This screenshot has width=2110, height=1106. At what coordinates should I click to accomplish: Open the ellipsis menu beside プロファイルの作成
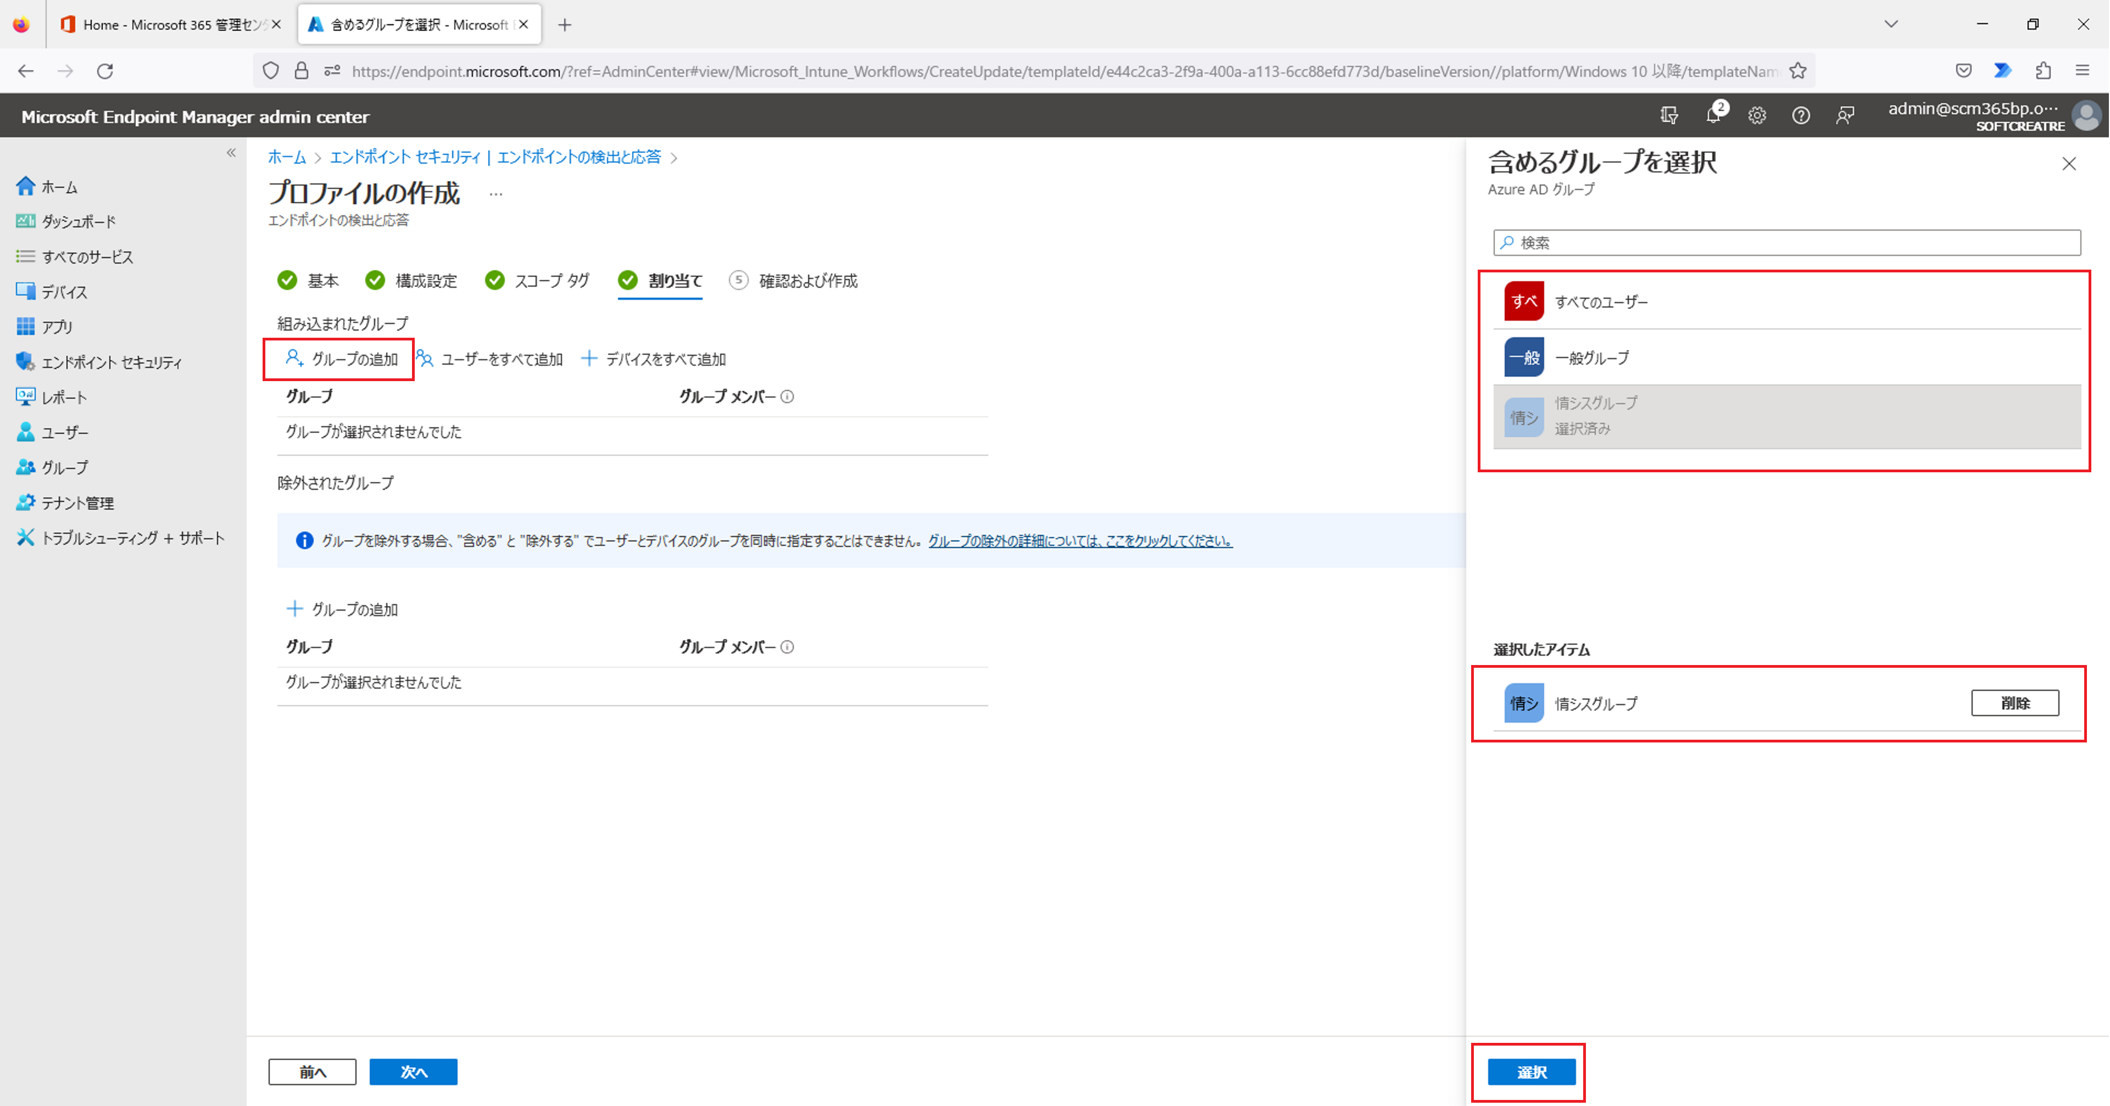click(x=496, y=194)
